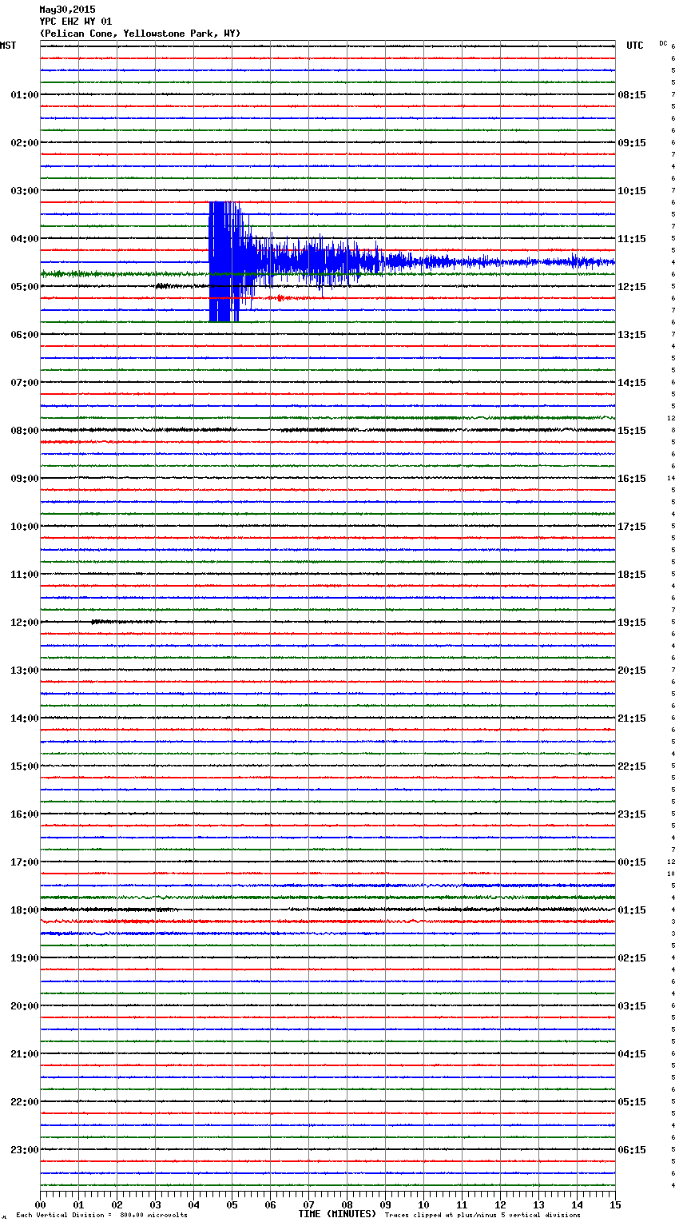679x1226 pixels.
Task: Click the DC column header
Action: pyautogui.click(x=663, y=43)
